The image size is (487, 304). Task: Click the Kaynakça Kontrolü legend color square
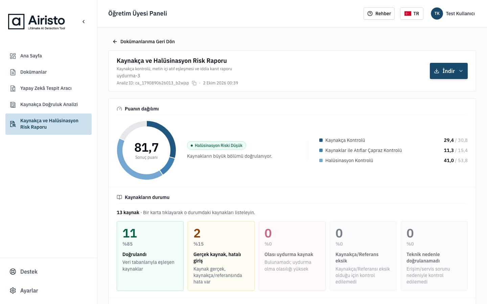click(321, 140)
